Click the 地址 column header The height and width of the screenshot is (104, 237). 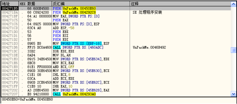pyautogui.click(x=10, y=4)
